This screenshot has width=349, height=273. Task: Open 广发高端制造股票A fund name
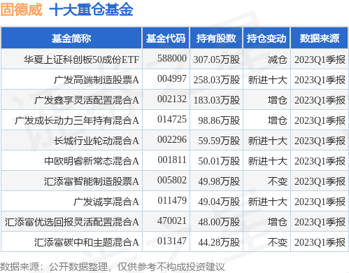[97, 80]
